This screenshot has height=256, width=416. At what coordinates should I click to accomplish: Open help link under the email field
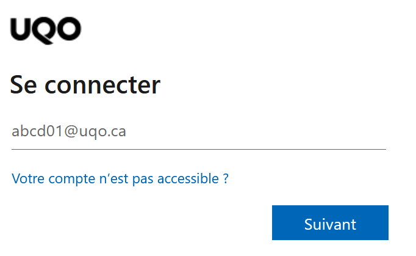(x=120, y=179)
